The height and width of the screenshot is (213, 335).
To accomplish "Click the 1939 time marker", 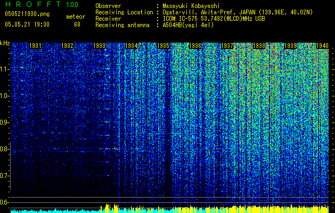I will (x=291, y=46).
